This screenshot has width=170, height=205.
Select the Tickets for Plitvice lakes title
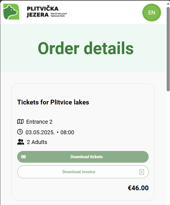tap(53, 102)
